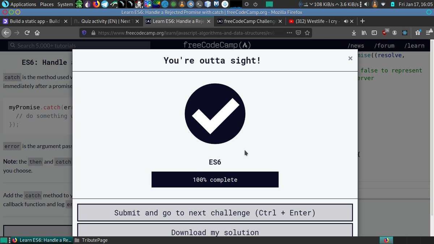
Task: Switch to the freeCodeCamp Challenge tab
Action: click(250, 21)
